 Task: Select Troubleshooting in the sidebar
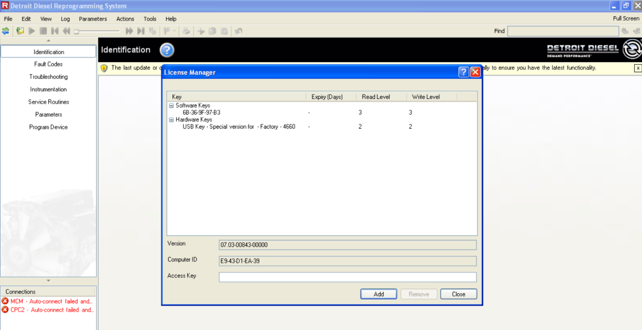tap(49, 77)
